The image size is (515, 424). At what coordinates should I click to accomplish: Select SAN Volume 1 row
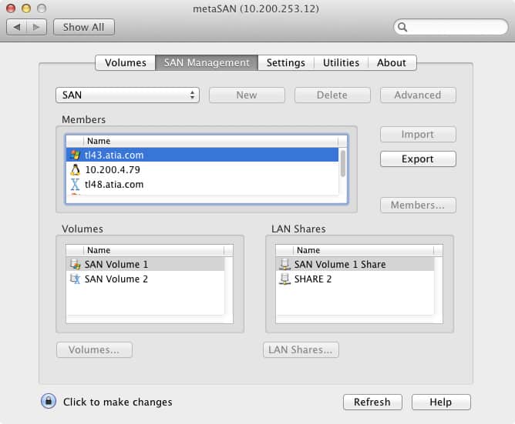[x=146, y=264]
